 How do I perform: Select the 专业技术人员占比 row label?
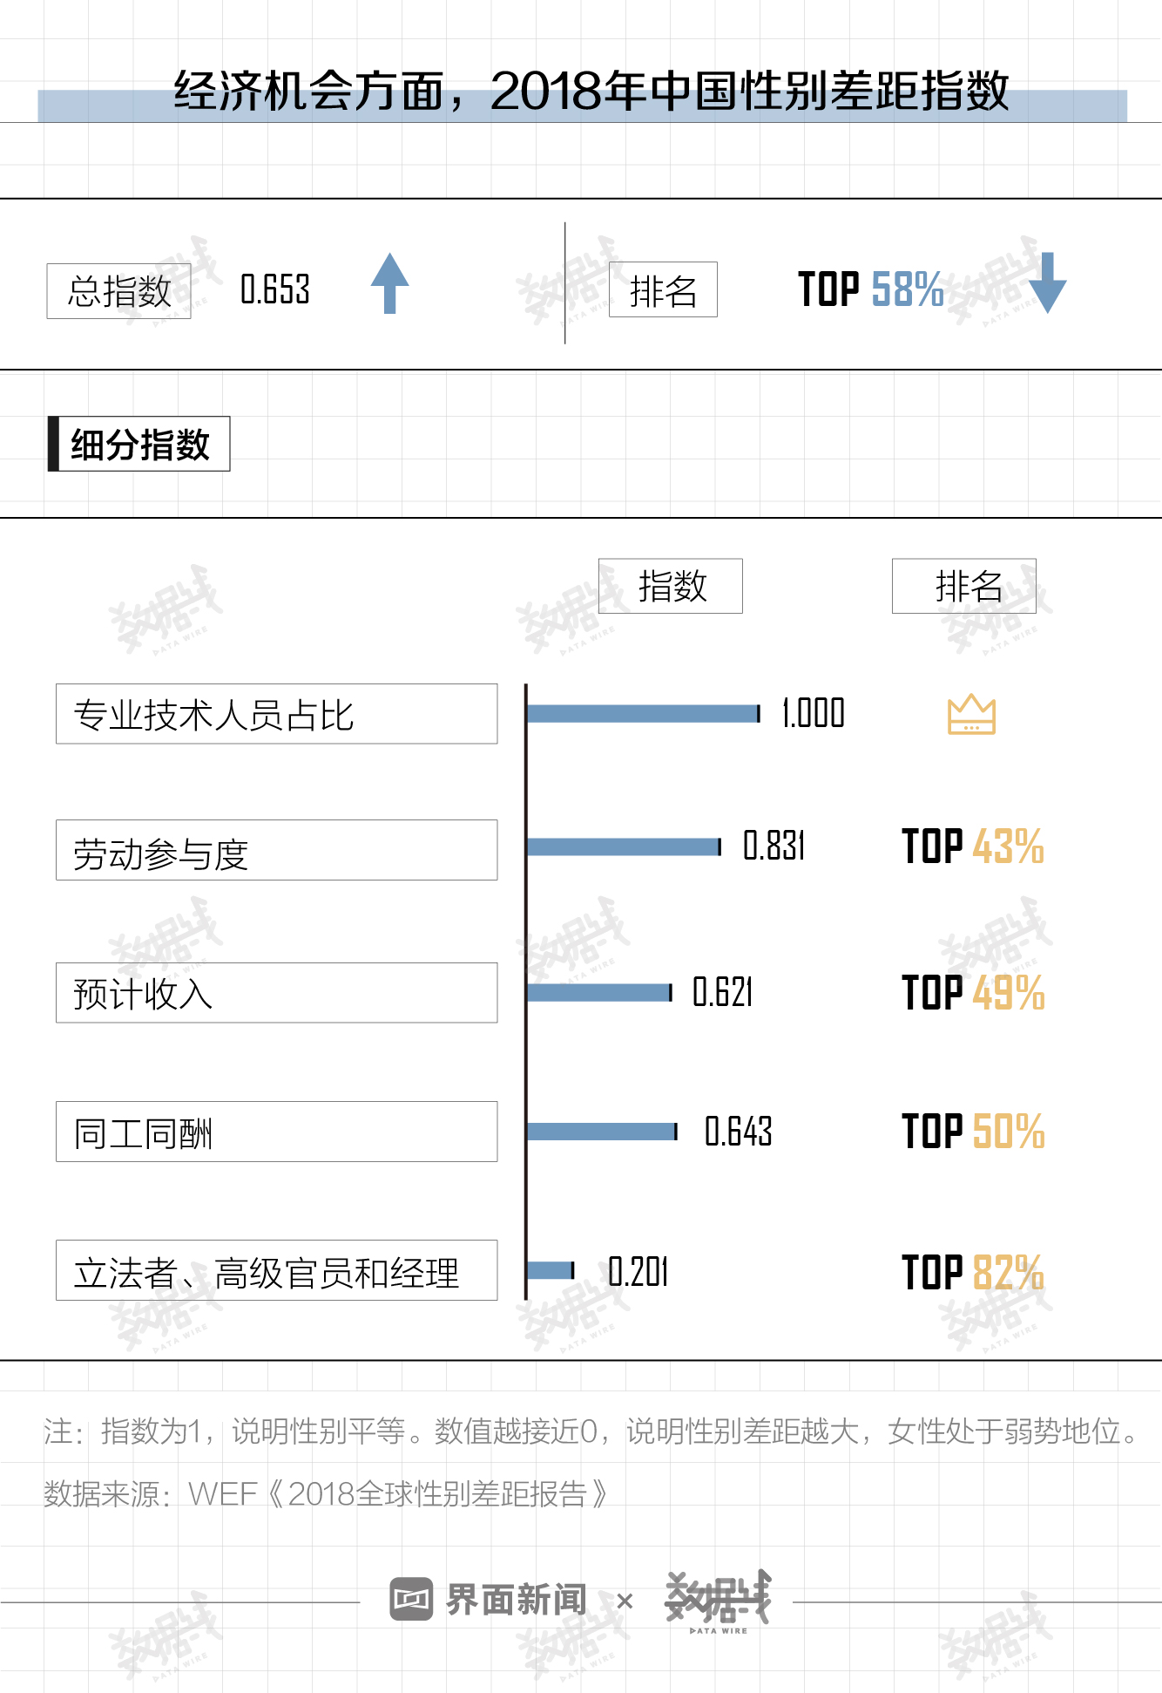[276, 714]
